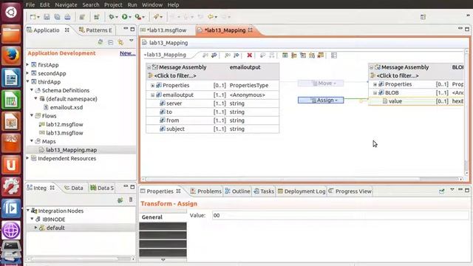Collapse the Flows folder
Screen dimensions: 473x266
click(x=32, y=115)
